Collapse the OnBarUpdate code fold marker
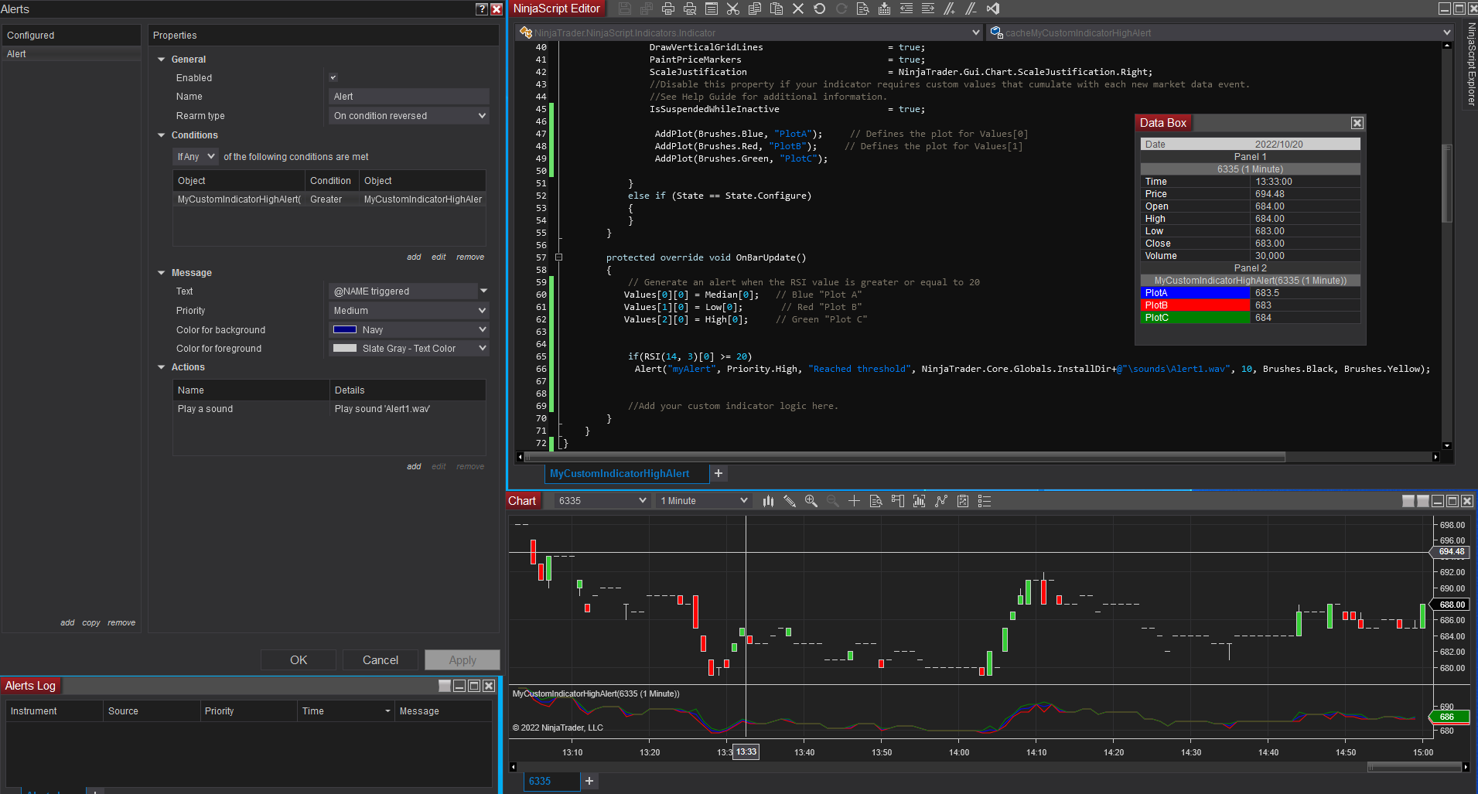The image size is (1478, 794). [x=558, y=257]
